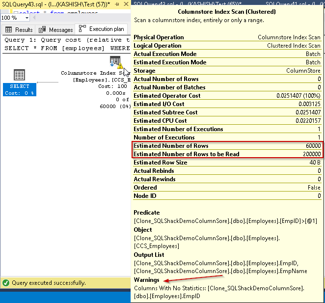The image size is (325, 303).
Task: Click the Actual Number of Rows row
Action: 227,79
